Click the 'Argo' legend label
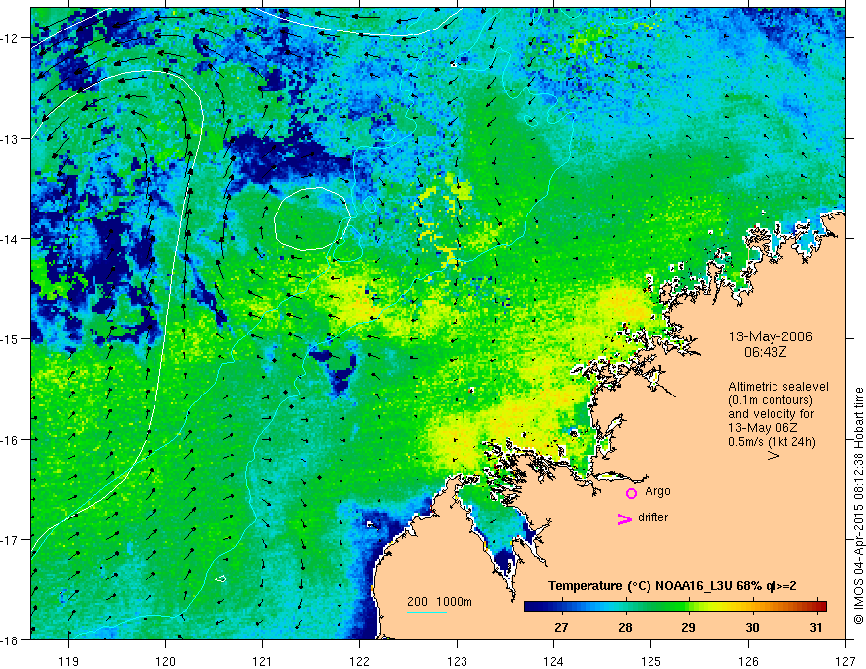 (x=657, y=491)
